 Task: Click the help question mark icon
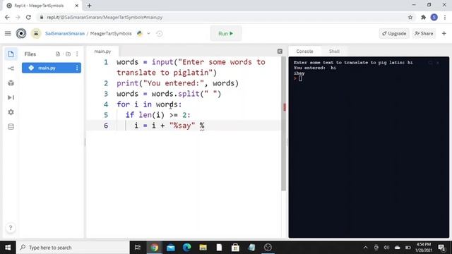coord(11,228)
